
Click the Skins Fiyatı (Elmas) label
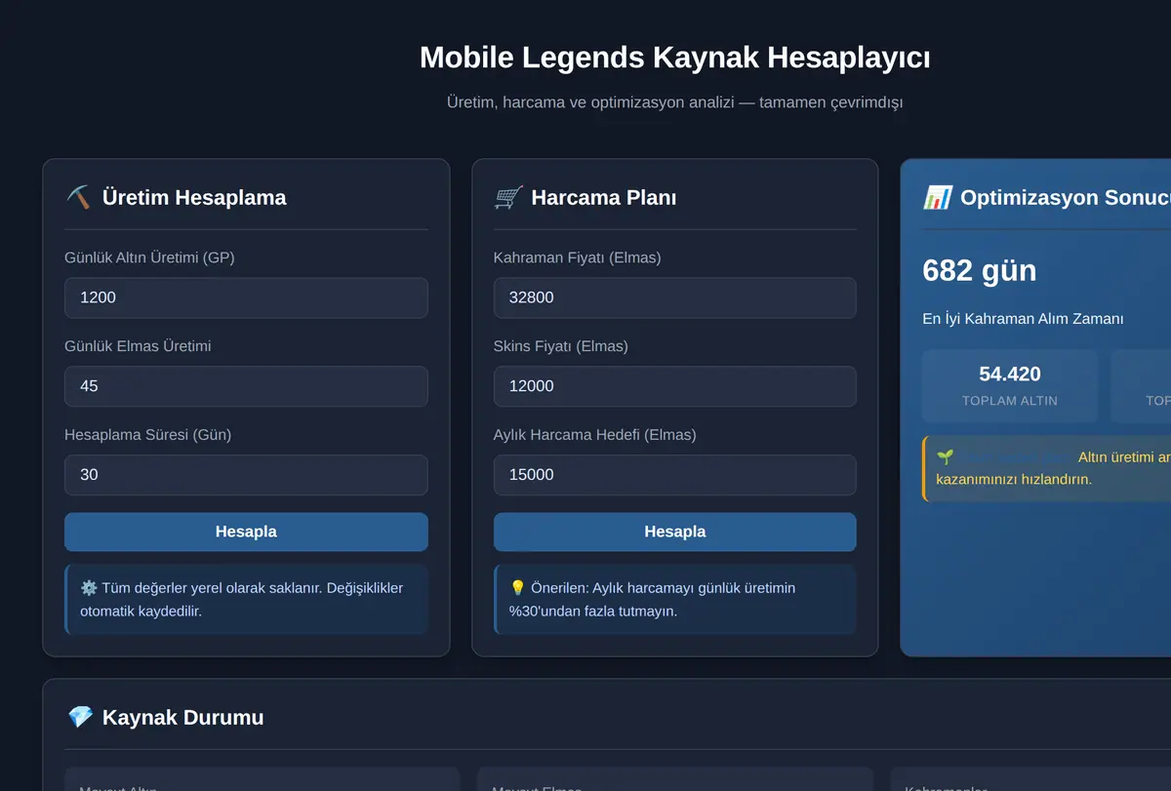[x=561, y=346]
